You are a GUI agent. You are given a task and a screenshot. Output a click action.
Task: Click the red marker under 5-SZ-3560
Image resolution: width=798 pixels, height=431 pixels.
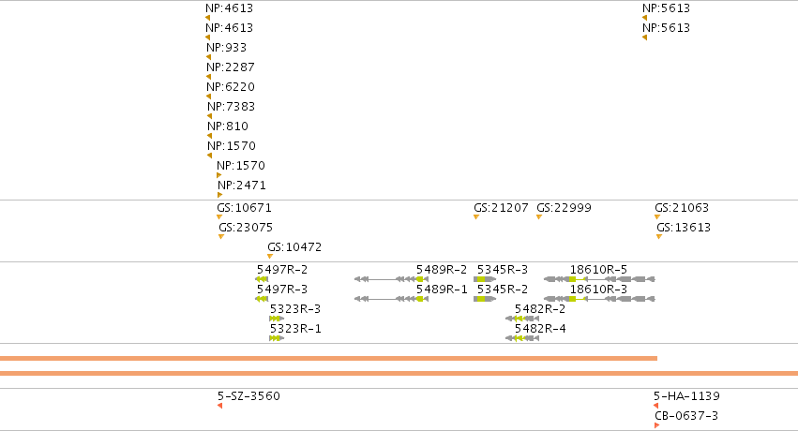(219, 406)
